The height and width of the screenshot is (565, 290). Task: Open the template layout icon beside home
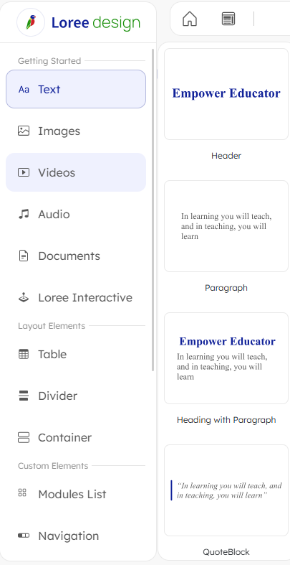pos(228,19)
